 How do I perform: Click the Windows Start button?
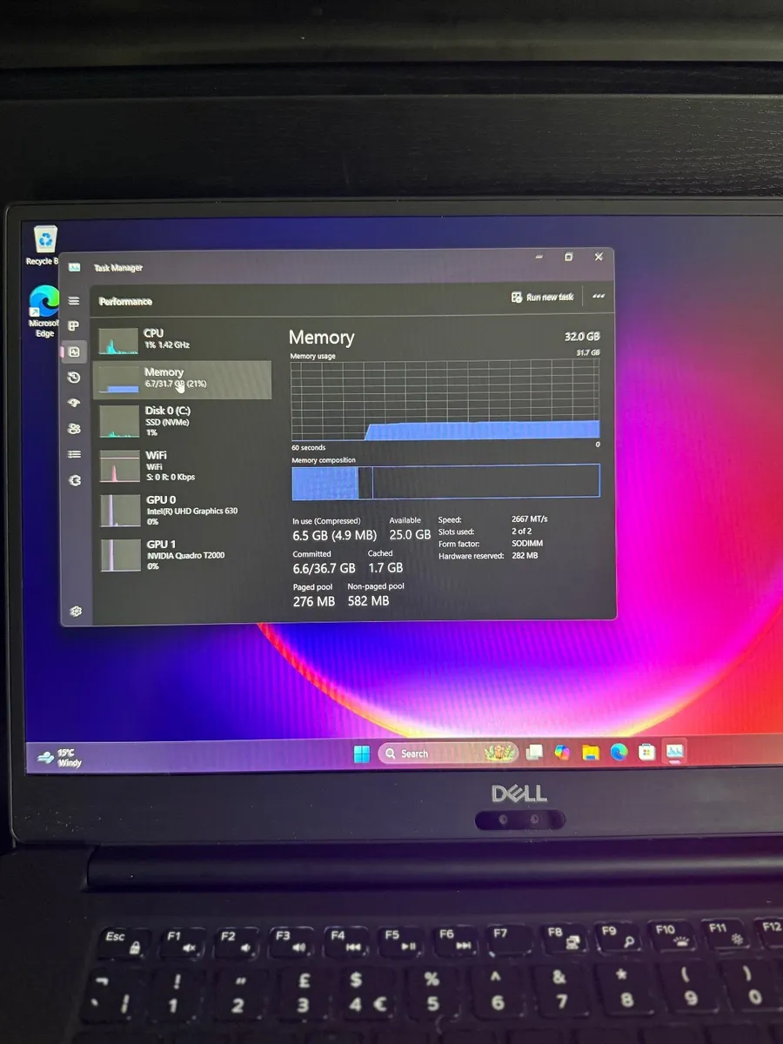(x=362, y=753)
